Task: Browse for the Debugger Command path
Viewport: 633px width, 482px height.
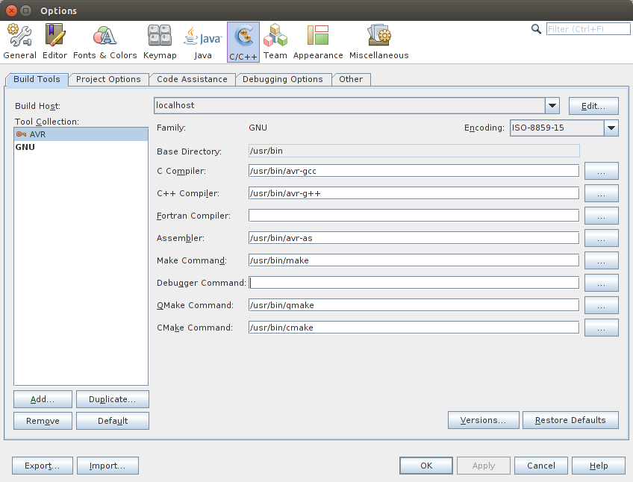Action: click(602, 283)
